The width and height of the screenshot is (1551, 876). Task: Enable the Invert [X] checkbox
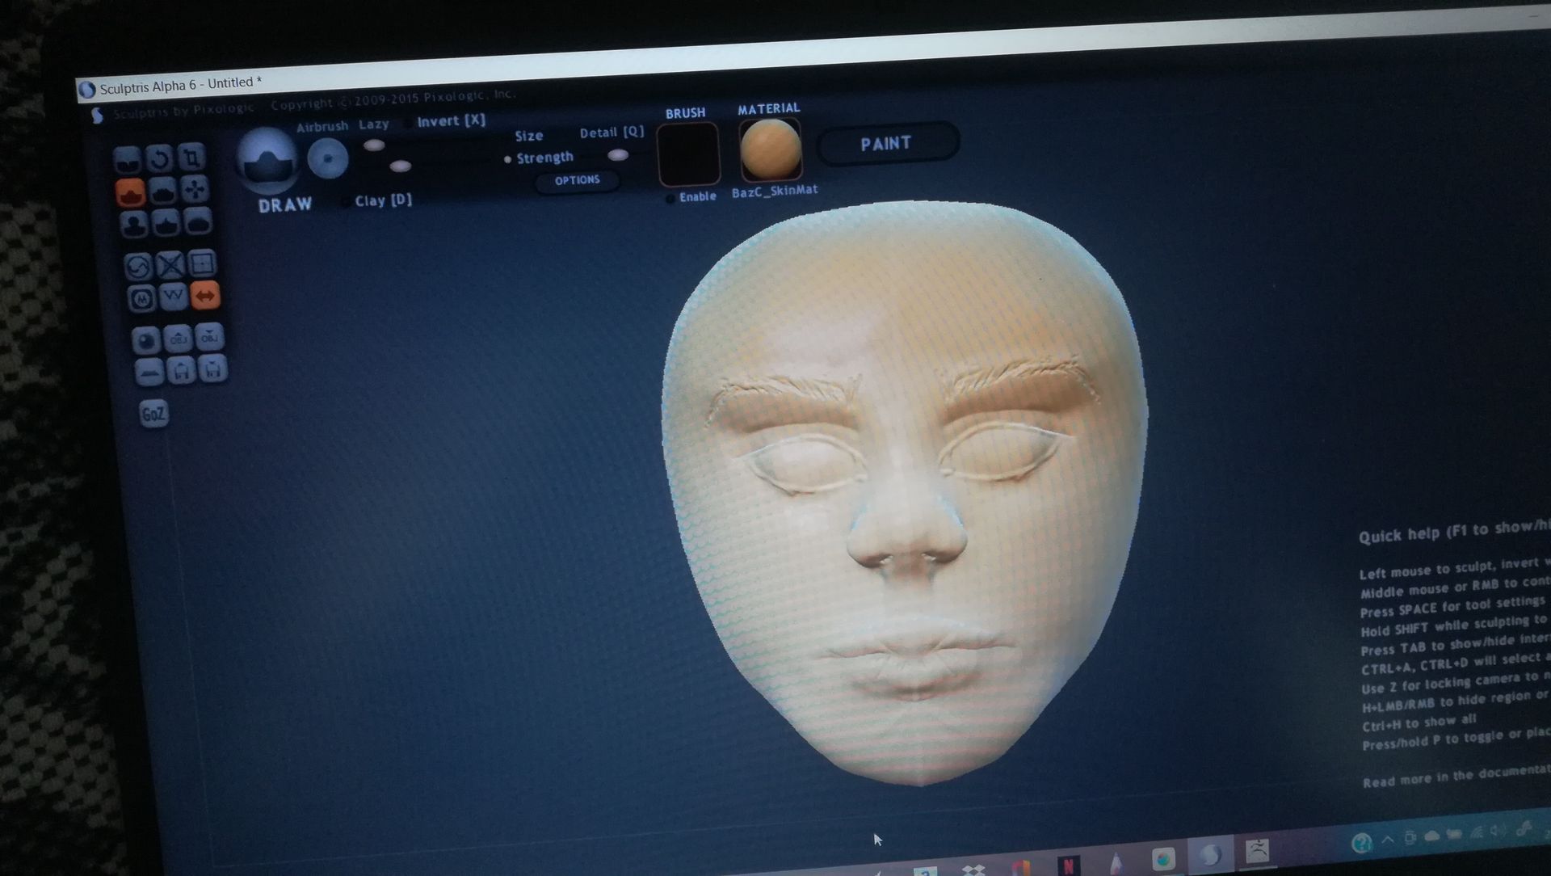[x=408, y=123]
